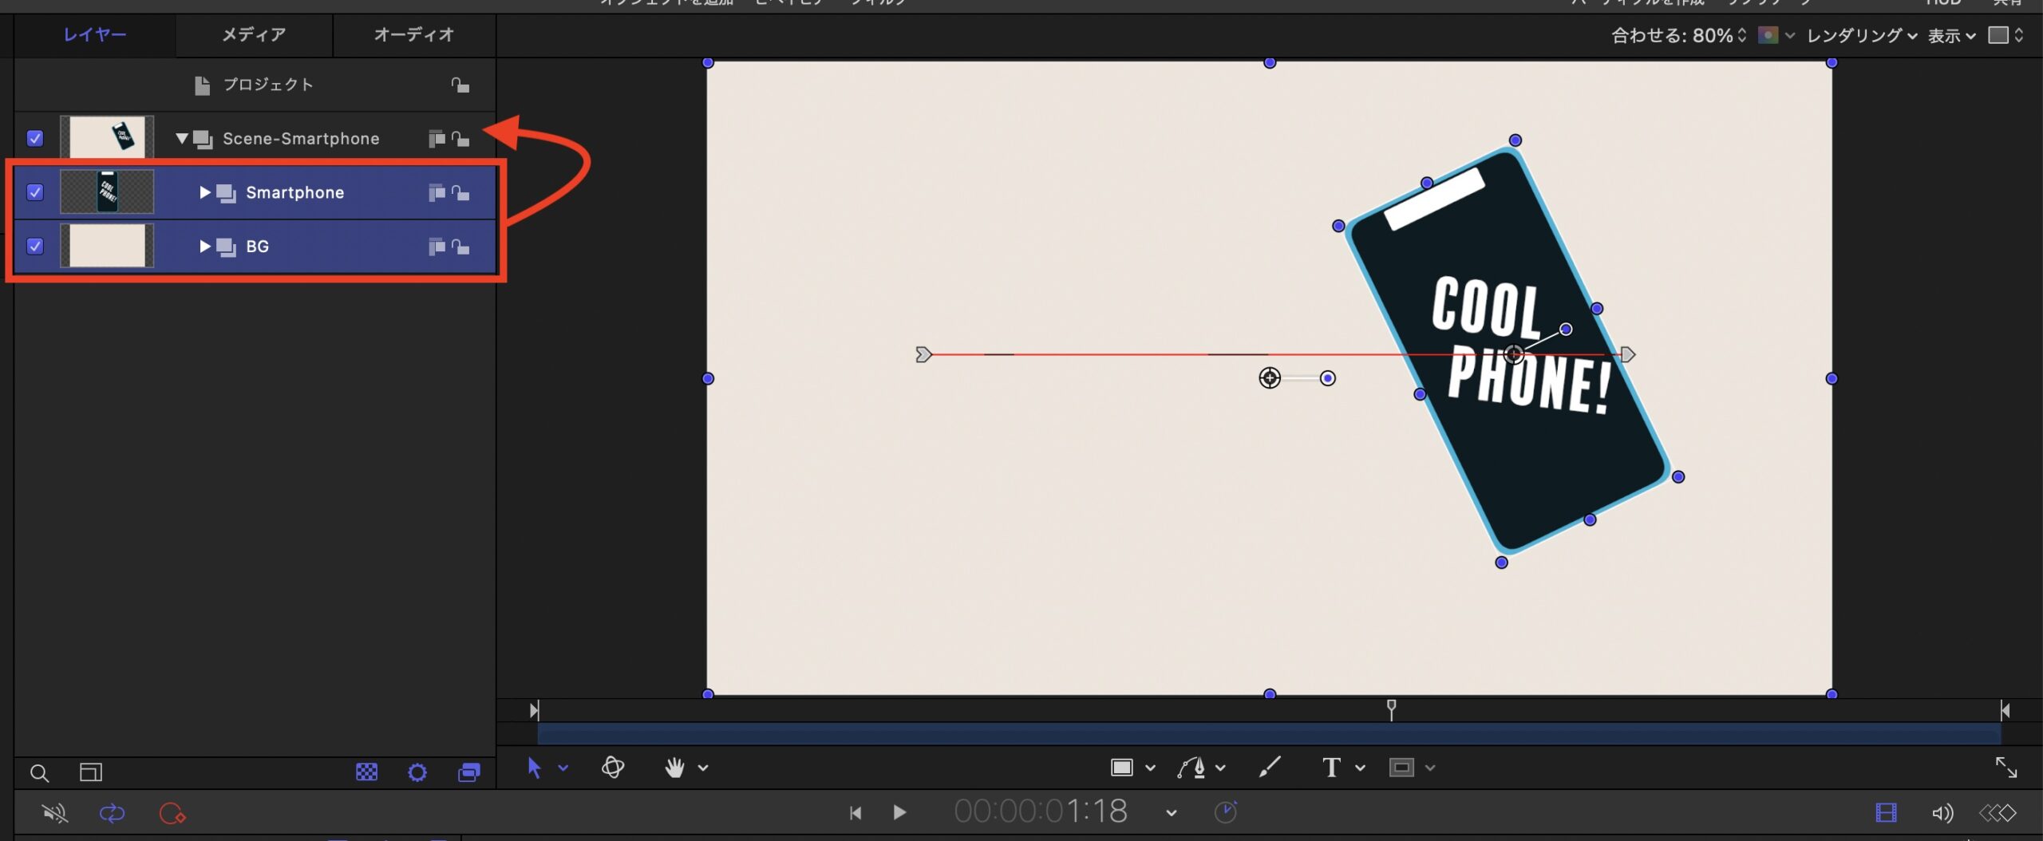Open the レンダリング dropdown menu
The image size is (2043, 841).
(1861, 35)
